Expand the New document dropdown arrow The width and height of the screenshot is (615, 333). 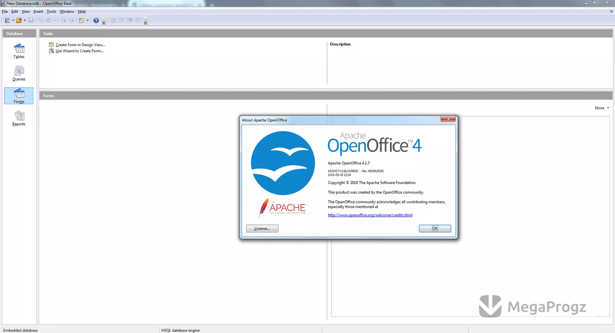pyautogui.click(x=13, y=20)
